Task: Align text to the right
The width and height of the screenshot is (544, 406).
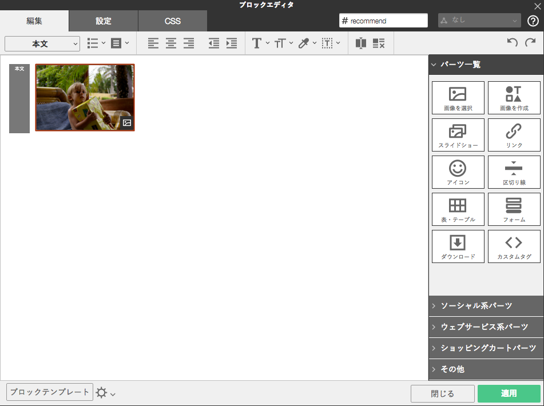Action: (x=189, y=43)
